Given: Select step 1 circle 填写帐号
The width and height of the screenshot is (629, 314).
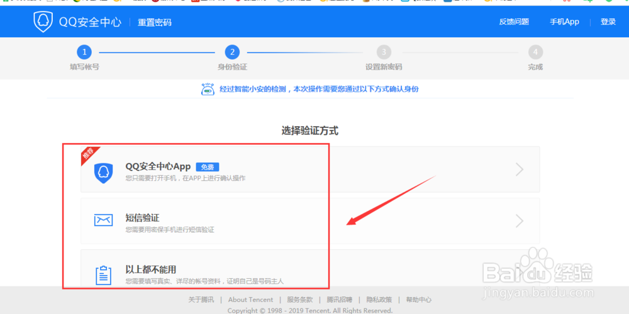Looking at the screenshot, I should (84, 52).
